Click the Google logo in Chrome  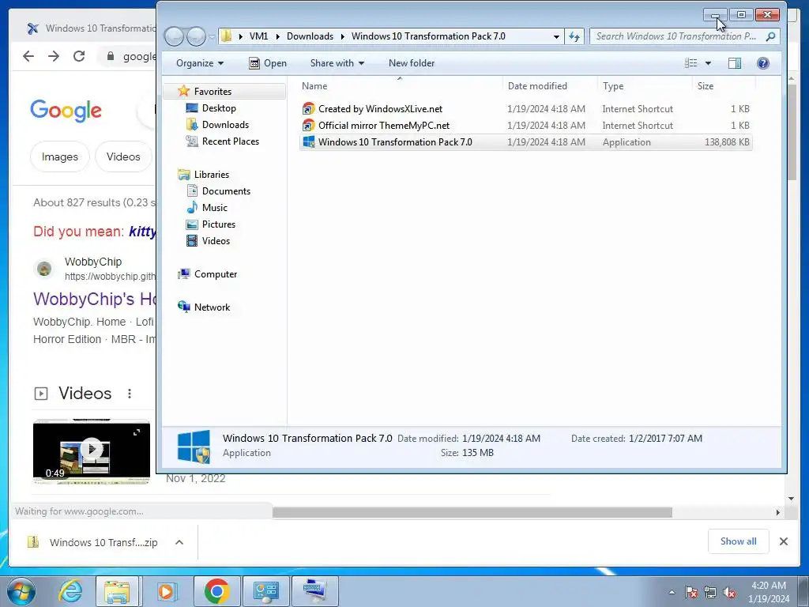(66, 111)
